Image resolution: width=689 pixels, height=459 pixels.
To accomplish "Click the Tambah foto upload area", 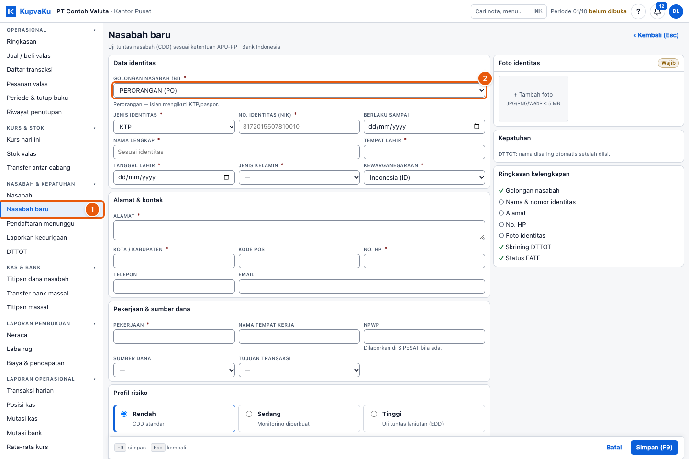I will (x=533, y=99).
